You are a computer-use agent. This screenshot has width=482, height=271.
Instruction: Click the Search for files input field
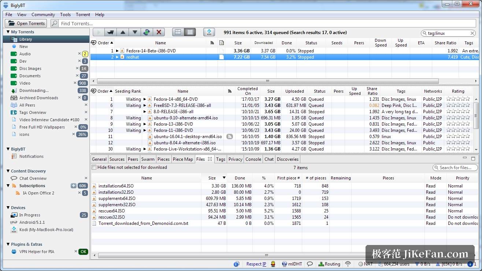coord(455,168)
